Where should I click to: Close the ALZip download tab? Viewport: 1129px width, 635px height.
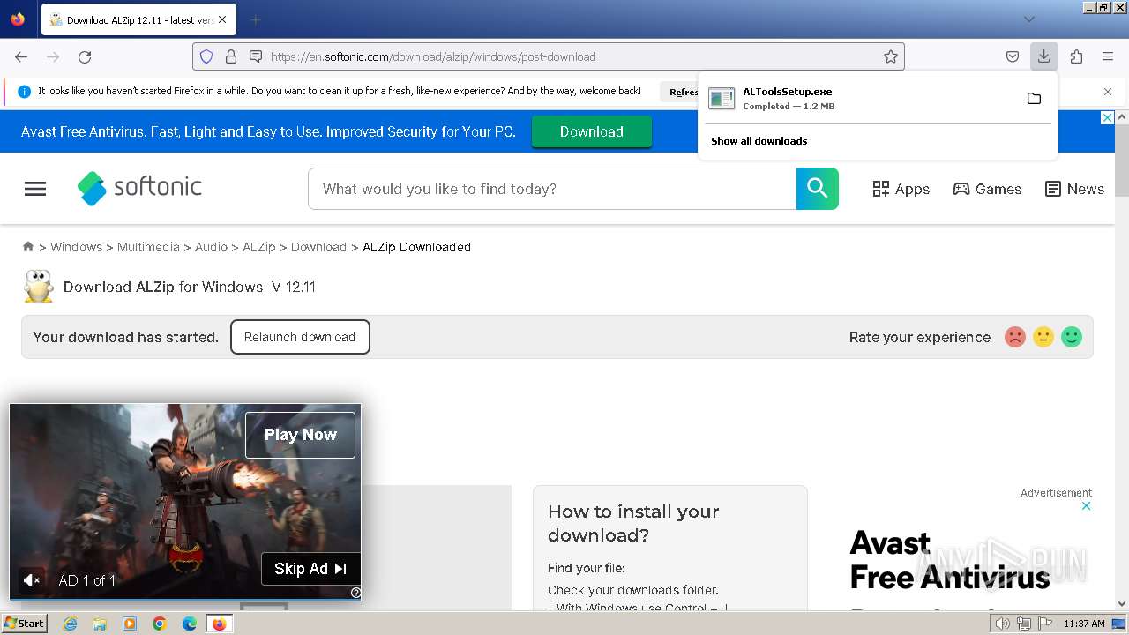(221, 19)
